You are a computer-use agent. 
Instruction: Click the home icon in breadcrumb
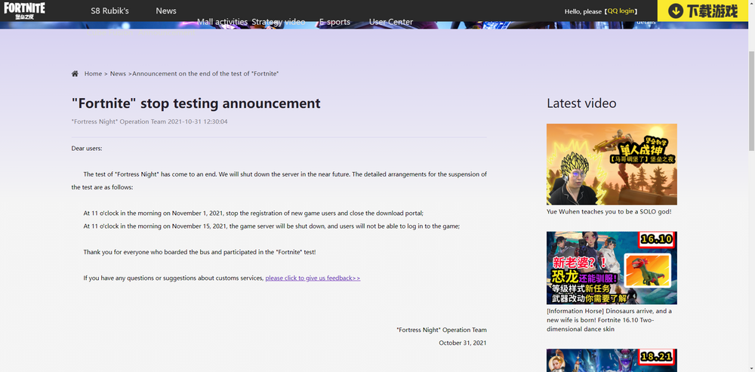tap(75, 74)
